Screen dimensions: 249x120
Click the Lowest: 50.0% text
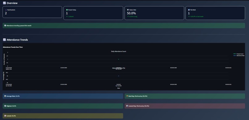11,116
